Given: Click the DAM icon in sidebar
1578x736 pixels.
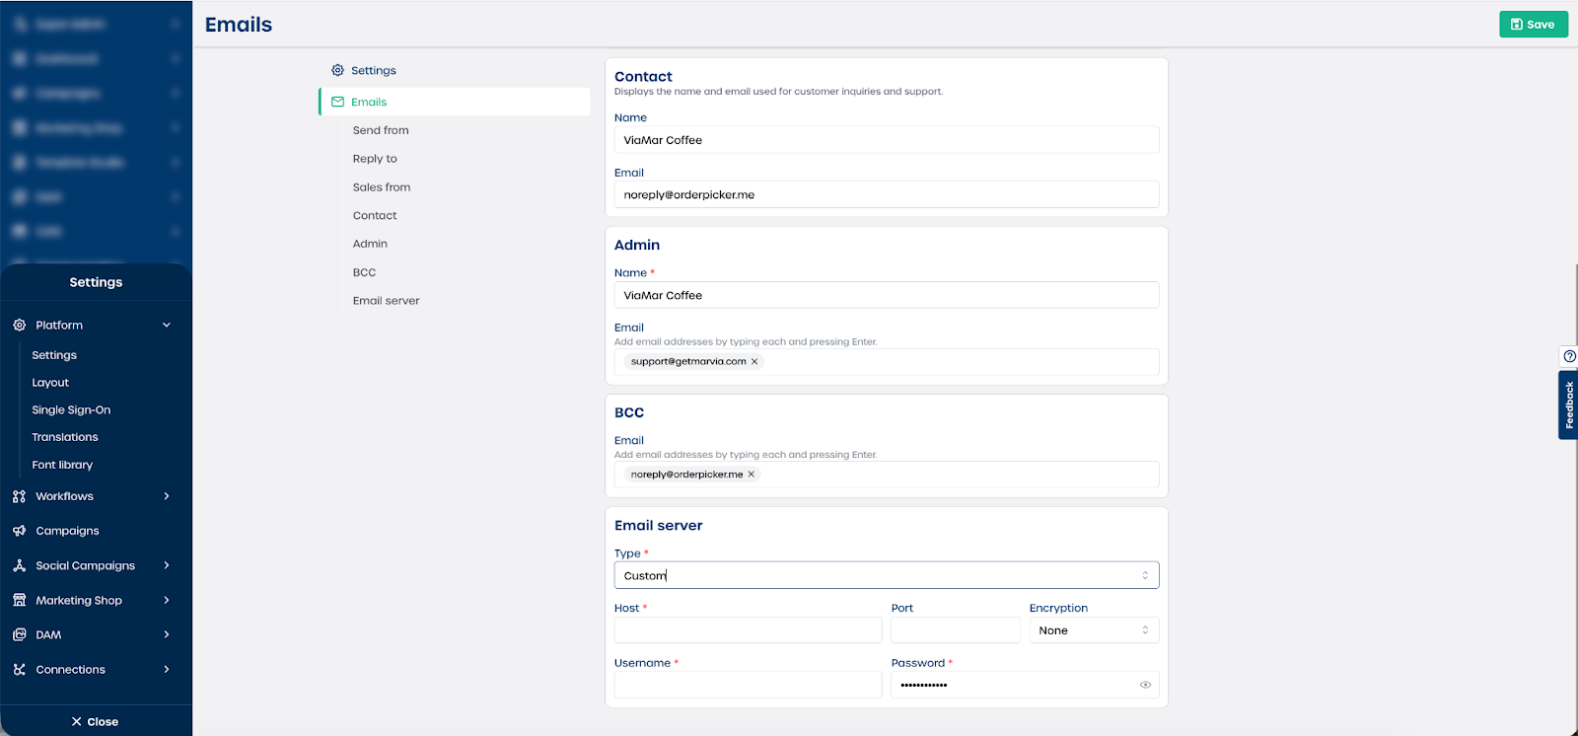Looking at the screenshot, I should (x=19, y=634).
